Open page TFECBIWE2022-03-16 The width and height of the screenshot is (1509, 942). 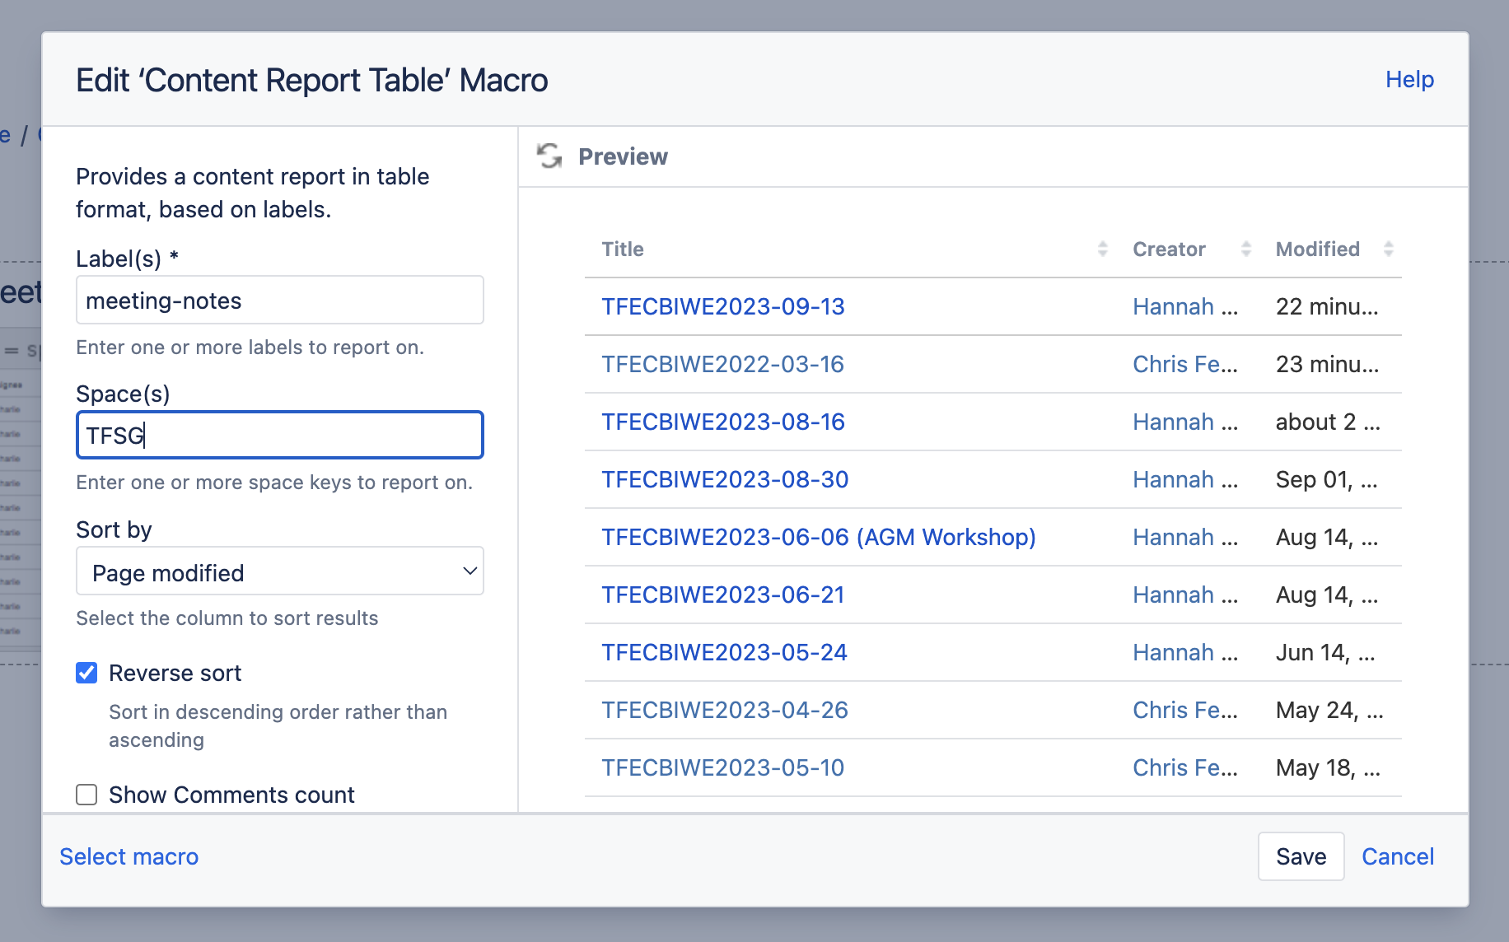[x=723, y=364]
